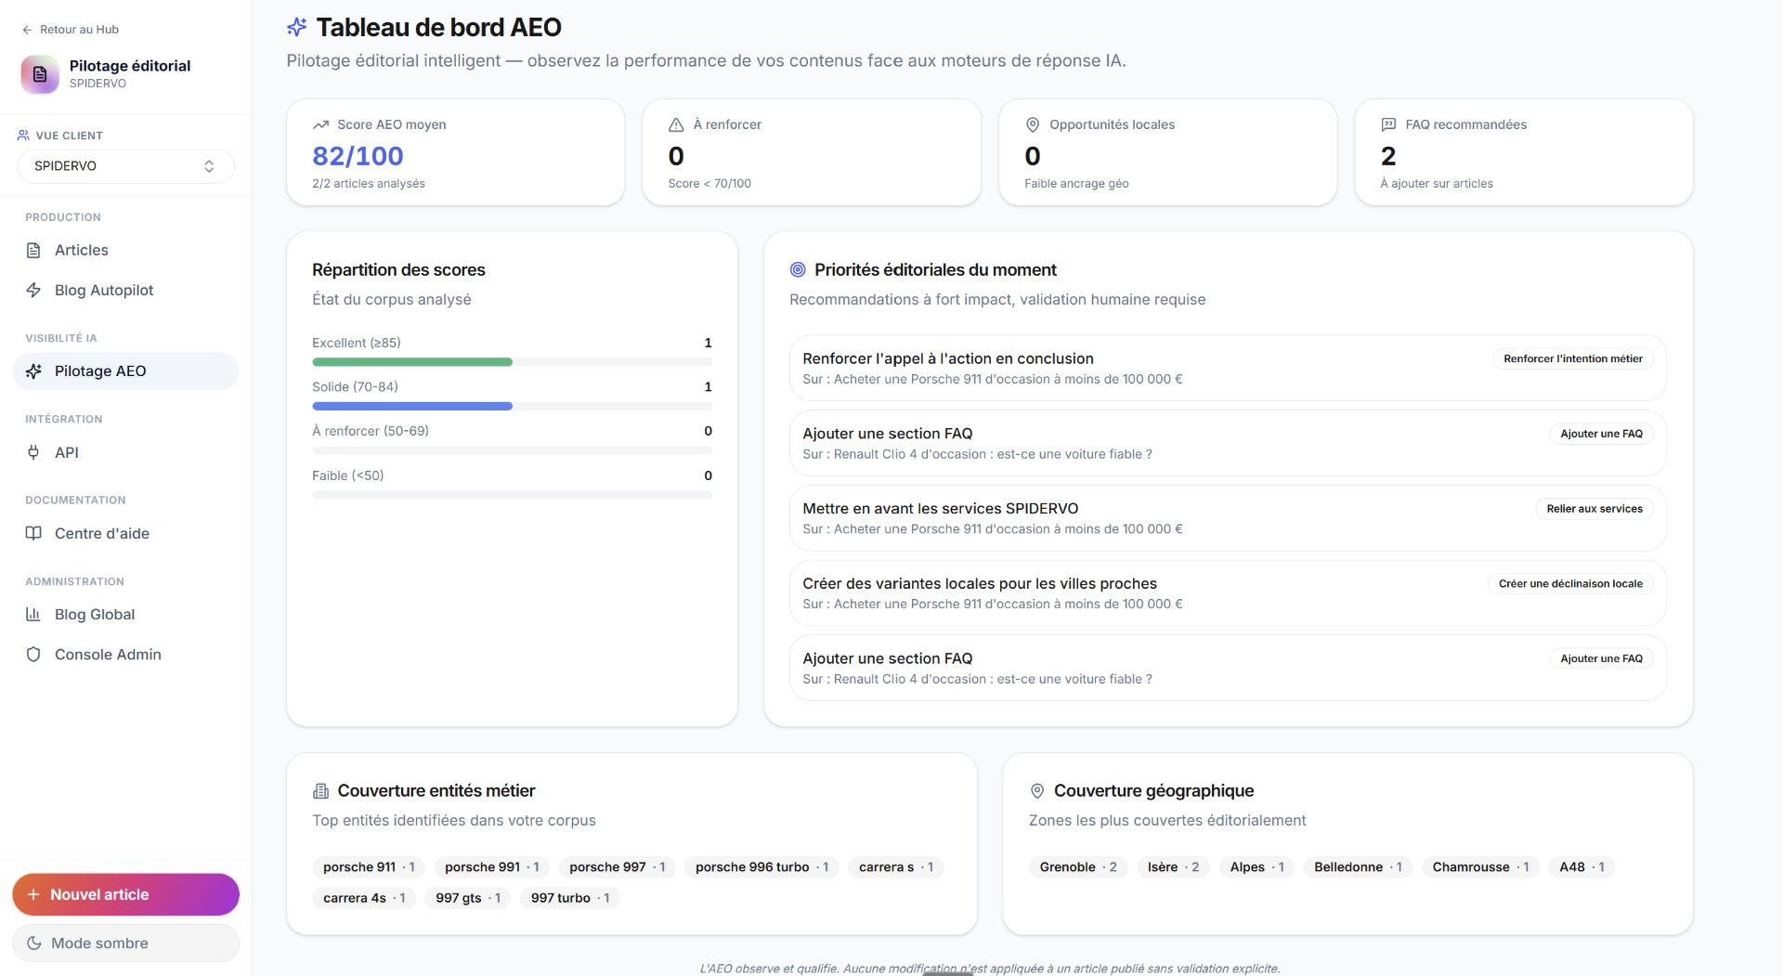Click the Pilotage AEO sparkle icon in sidebar
Screen dimensions: 1783x976
point(33,371)
